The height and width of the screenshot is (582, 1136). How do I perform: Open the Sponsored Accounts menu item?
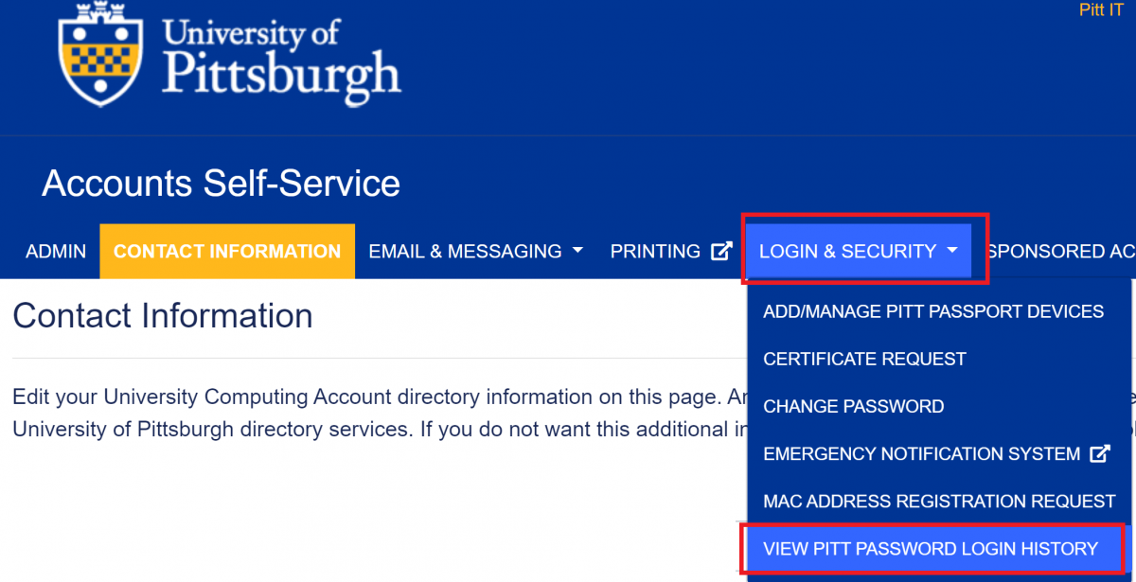tap(1059, 252)
